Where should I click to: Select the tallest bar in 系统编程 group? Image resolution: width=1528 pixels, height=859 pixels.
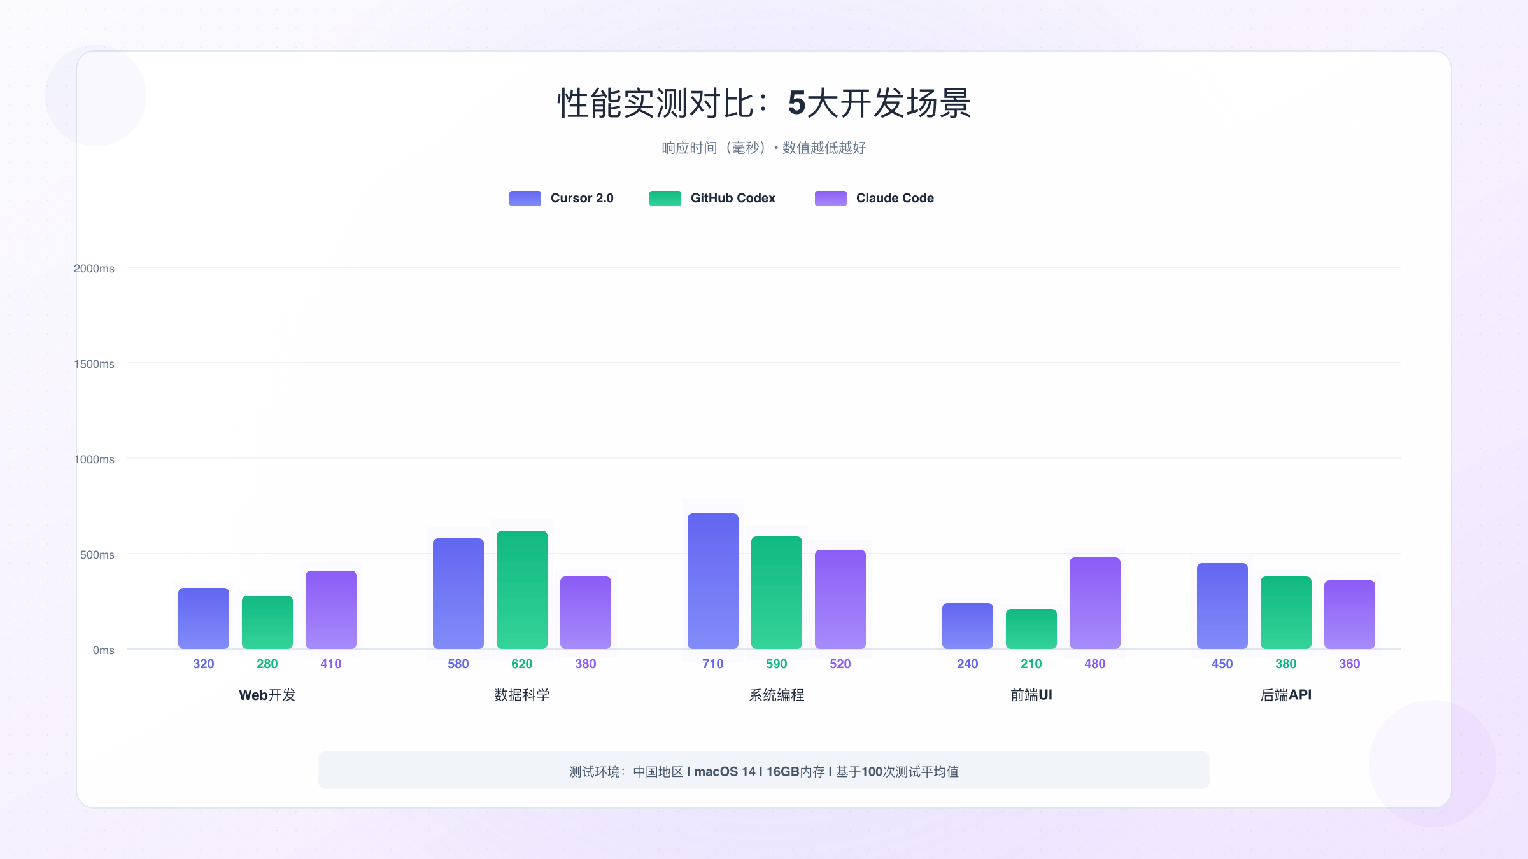click(712, 582)
